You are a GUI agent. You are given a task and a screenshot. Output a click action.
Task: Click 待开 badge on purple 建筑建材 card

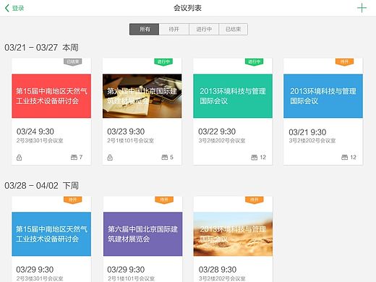(164, 200)
